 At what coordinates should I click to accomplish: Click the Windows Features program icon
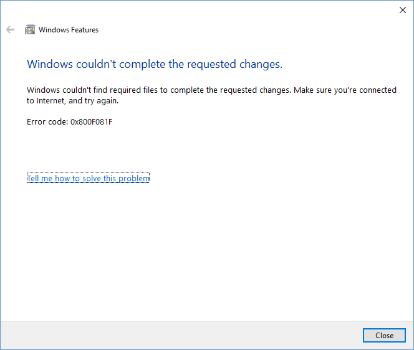click(x=30, y=29)
